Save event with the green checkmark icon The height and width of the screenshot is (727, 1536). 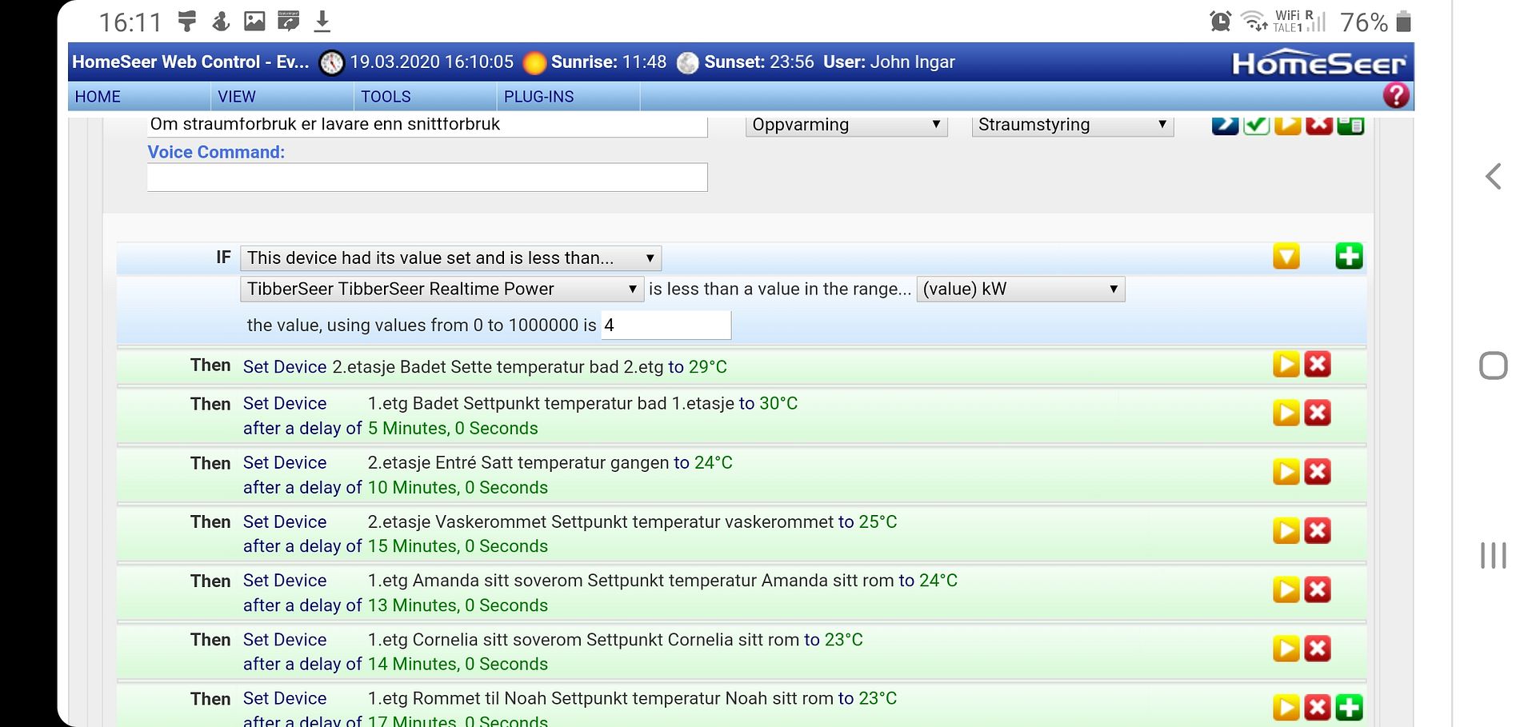(1254, 124)
